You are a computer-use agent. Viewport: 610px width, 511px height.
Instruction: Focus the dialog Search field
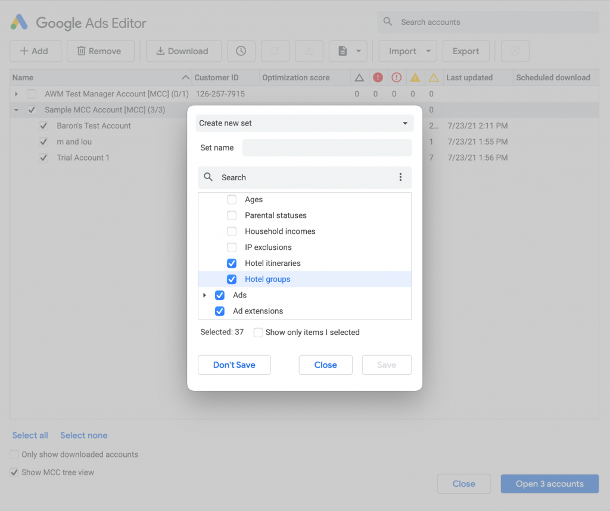point(304,178)
